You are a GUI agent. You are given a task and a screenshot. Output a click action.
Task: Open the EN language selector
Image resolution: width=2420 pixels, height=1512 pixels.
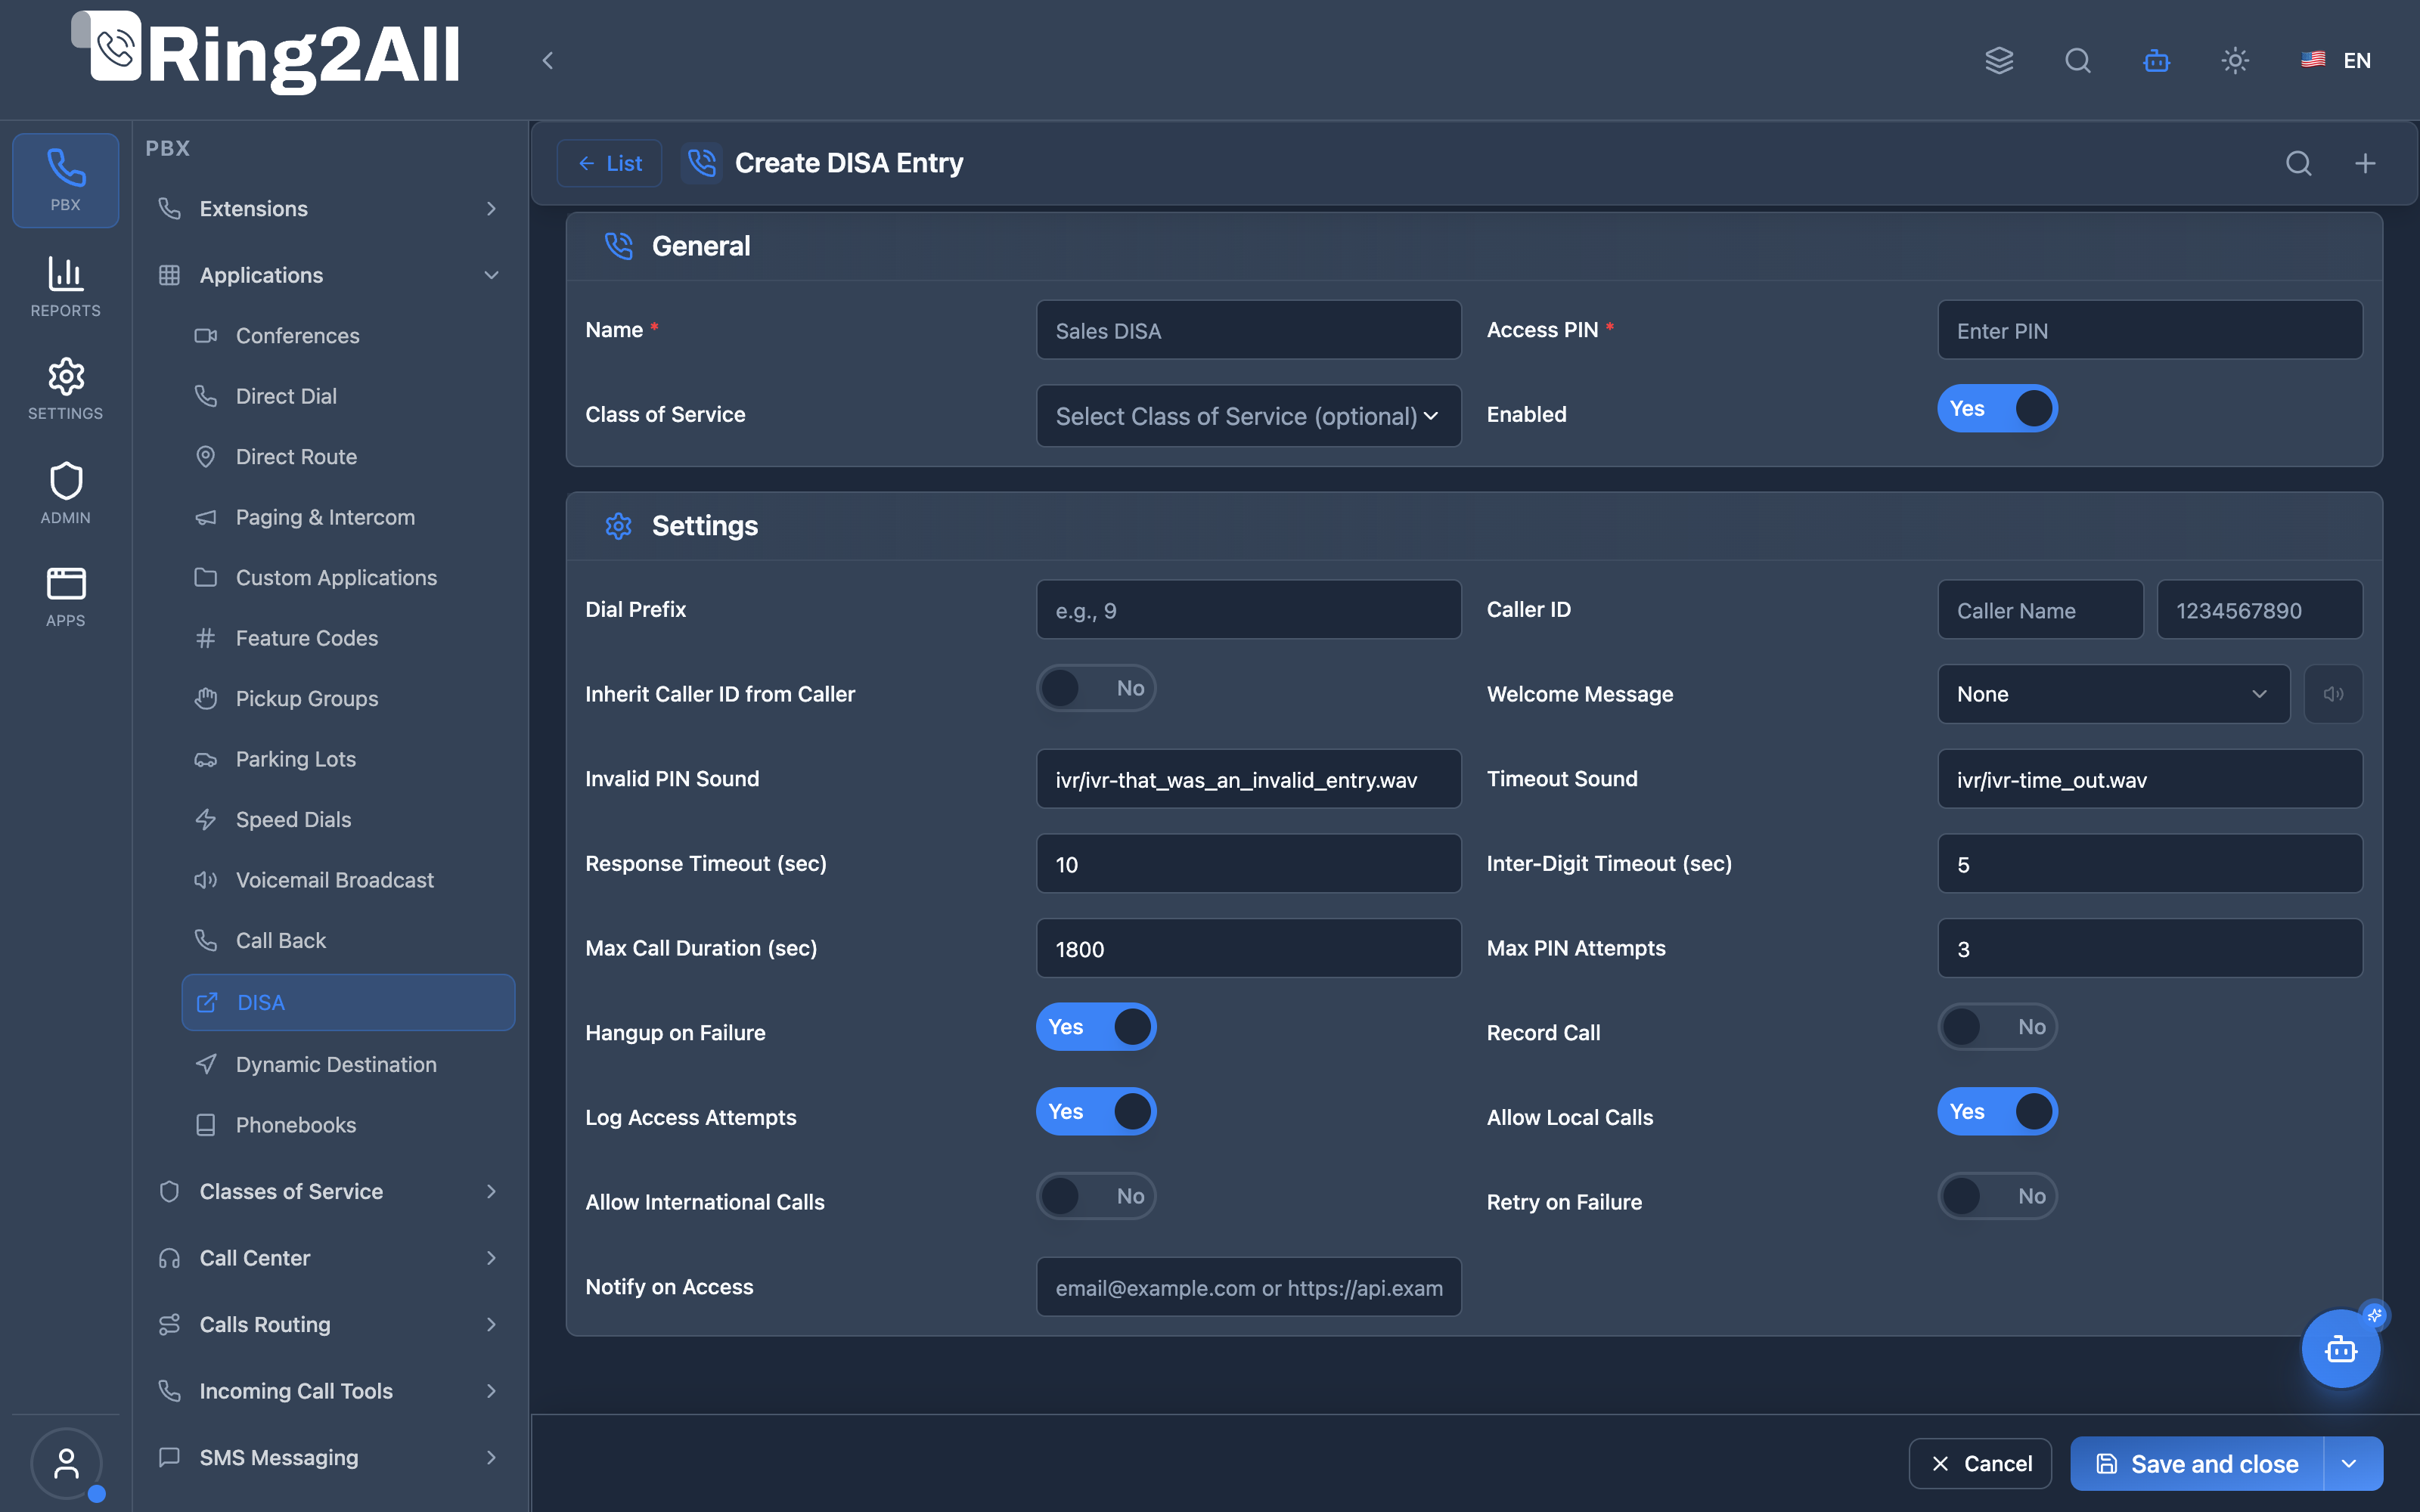pos(2336,61)
